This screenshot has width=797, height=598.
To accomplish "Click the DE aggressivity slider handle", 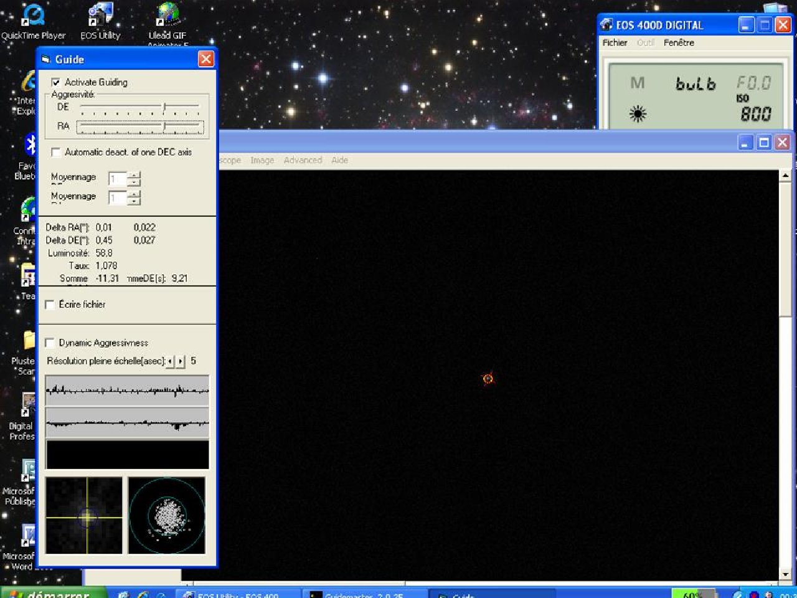I will coord(164,108).
